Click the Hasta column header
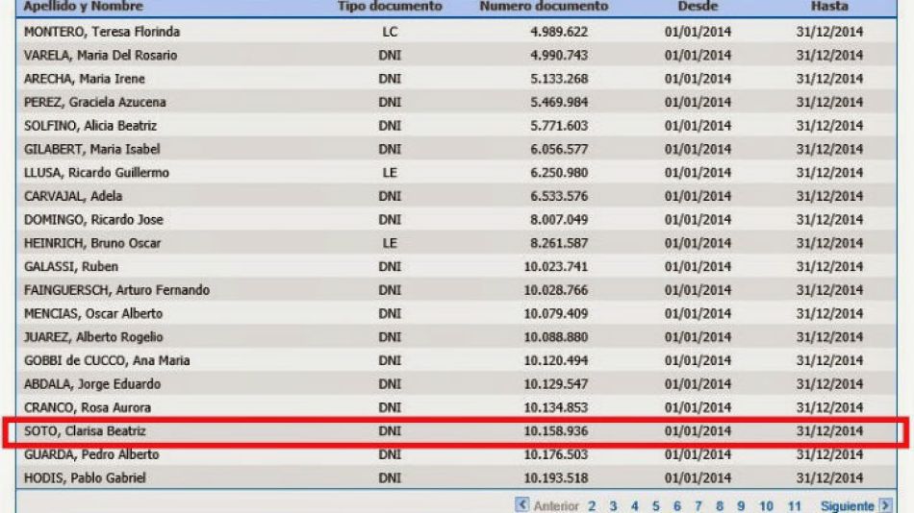 coord(829,7)
